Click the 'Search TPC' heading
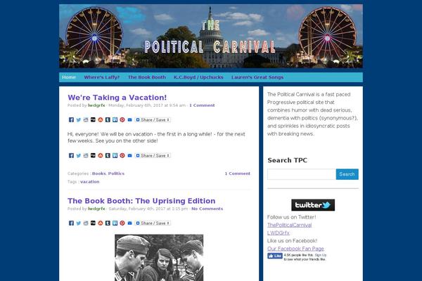Screen dimensions: 422x281 [x=287, y=160]
